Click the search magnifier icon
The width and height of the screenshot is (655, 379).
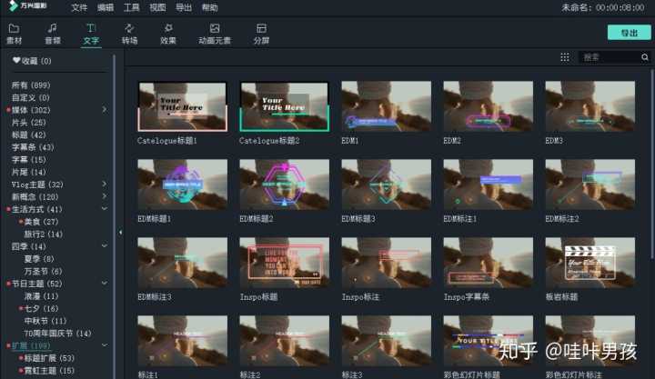(645, 57)
